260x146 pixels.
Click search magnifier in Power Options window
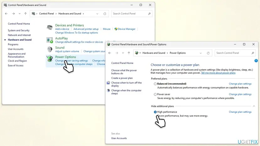pos(253,53)
